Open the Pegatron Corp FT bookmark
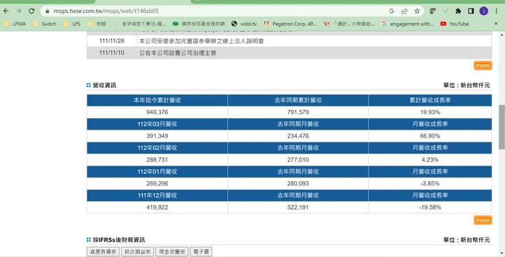 pos(291,24)
